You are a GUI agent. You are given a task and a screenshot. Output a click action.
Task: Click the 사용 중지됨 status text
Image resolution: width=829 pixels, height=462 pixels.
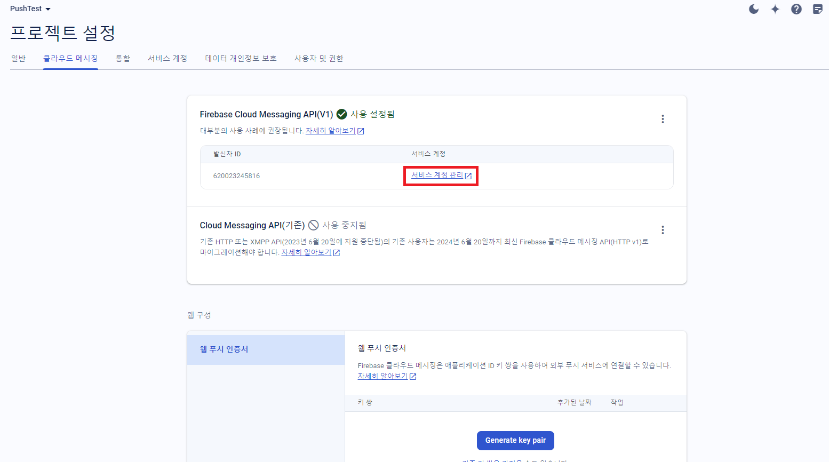click(344, 225)
